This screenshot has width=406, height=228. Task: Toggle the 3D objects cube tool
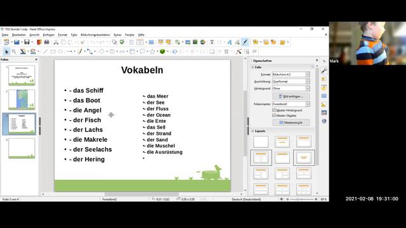point(162,52)
